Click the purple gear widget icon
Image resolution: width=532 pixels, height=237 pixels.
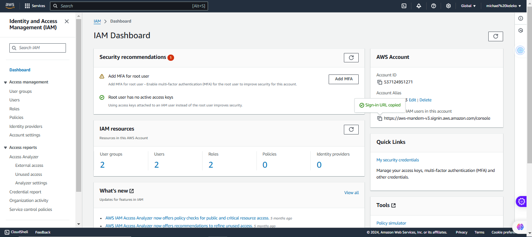(x=521, y=202)
